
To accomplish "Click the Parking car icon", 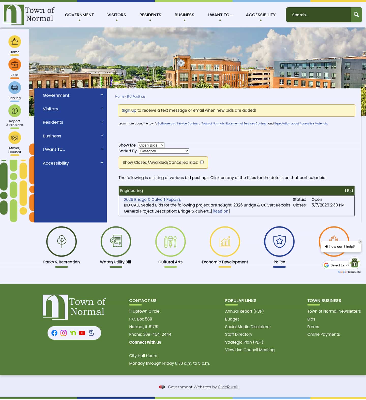I will point(14,88).
